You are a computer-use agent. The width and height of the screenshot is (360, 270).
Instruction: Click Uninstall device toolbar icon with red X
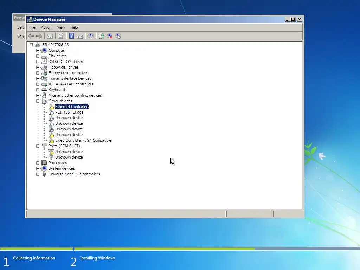pyautogui.click(x=110, y=36)
